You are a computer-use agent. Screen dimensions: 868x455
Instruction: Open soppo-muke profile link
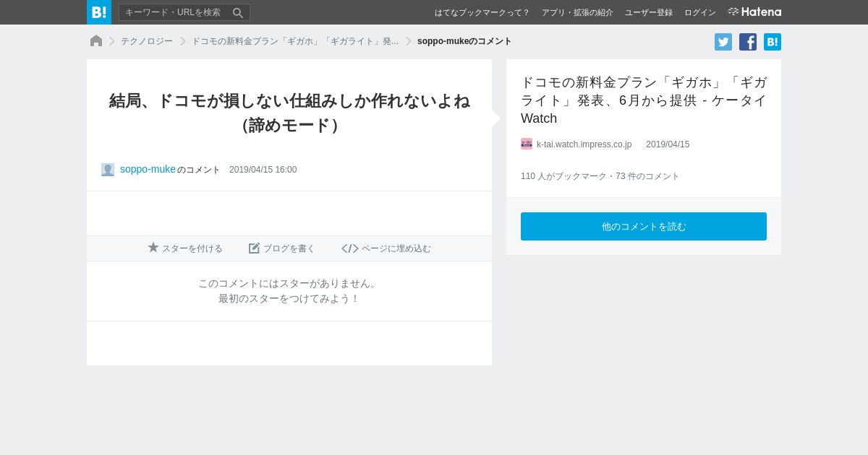click(148, 169)
